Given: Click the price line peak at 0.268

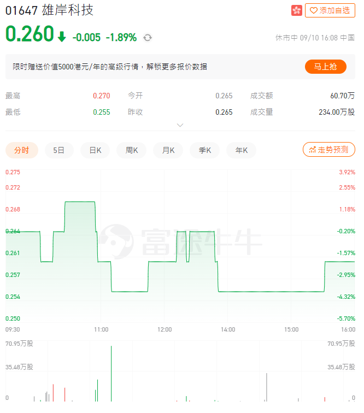Looking at the screenshot, I should [x=80, y=202].
